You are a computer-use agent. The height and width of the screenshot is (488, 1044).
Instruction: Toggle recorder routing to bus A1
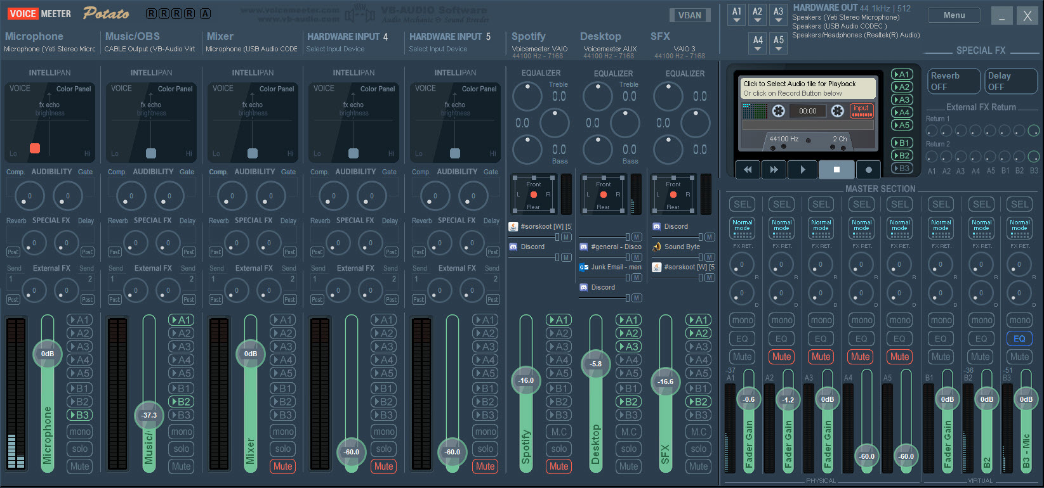902,74
